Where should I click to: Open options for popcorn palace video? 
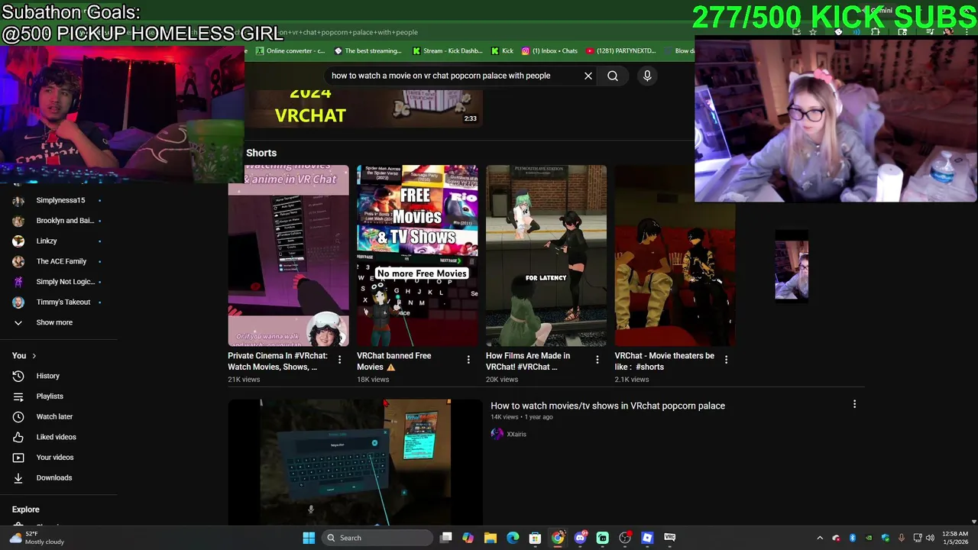pyautogui.click(x=854, y=404)
